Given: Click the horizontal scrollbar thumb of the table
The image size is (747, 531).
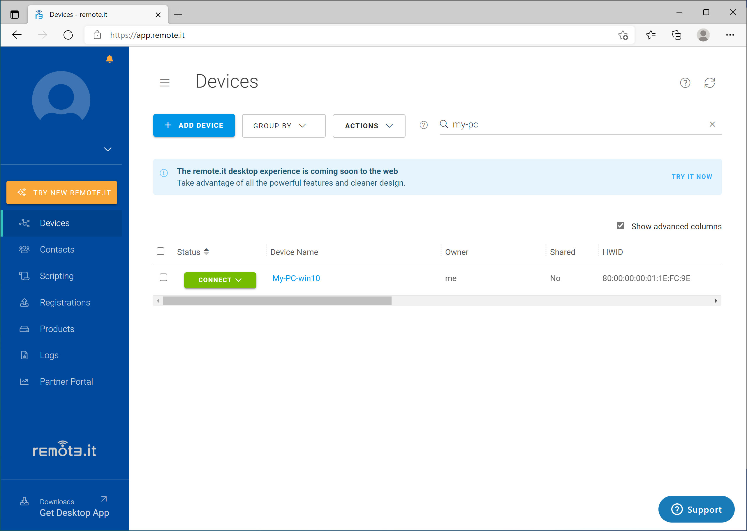Looking at the screenshot, I should [x=277, y=301].
